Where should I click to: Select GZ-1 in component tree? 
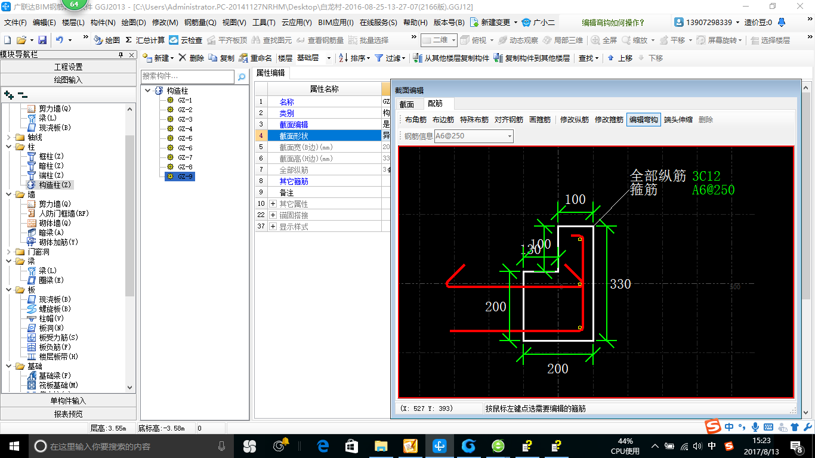185,100
